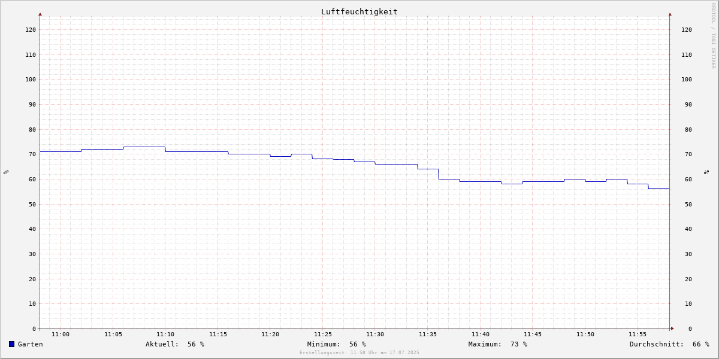
Task: Click the red arrow at the x-axis end
Action: tap(672, 328)
